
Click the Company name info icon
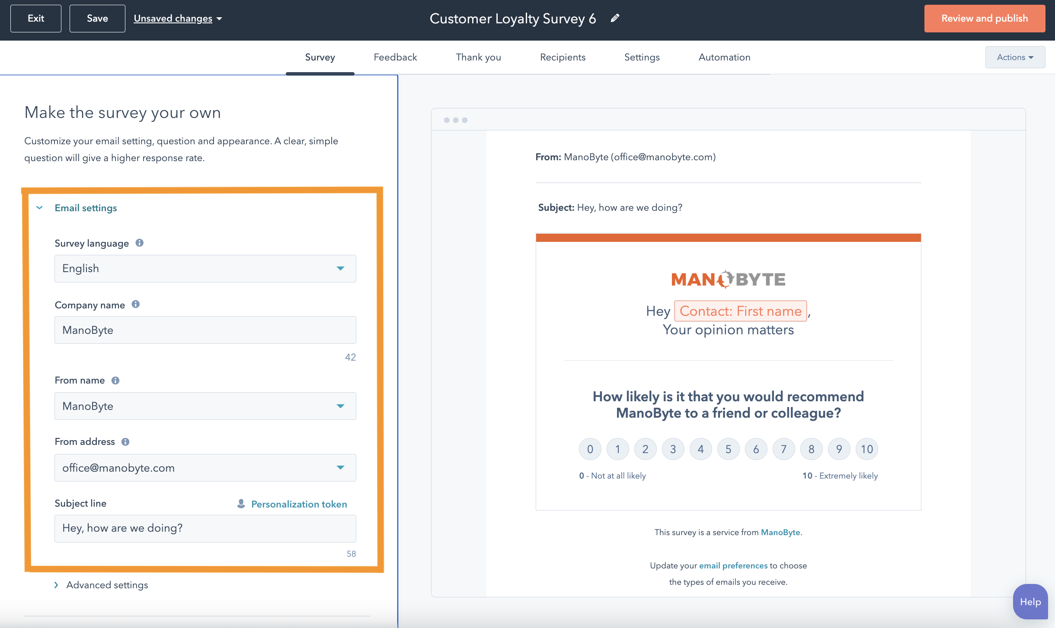tap(135, 304)
